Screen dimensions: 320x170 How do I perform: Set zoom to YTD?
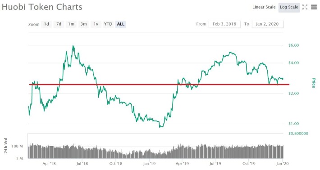(x=108, y=24)
